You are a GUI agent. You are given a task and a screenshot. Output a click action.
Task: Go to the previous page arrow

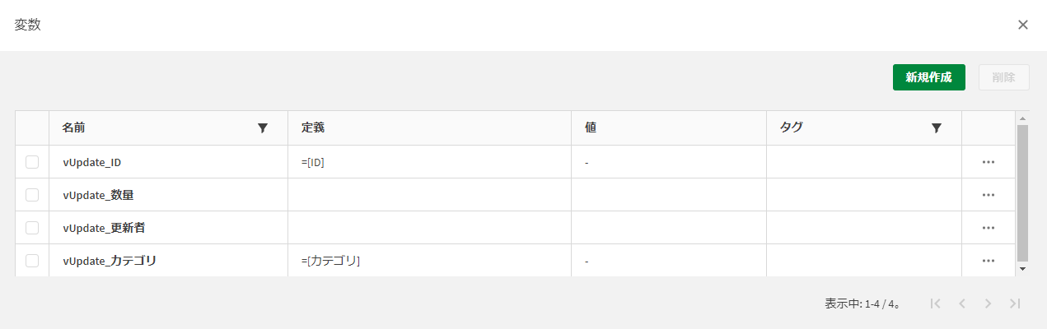click(961, 304)
